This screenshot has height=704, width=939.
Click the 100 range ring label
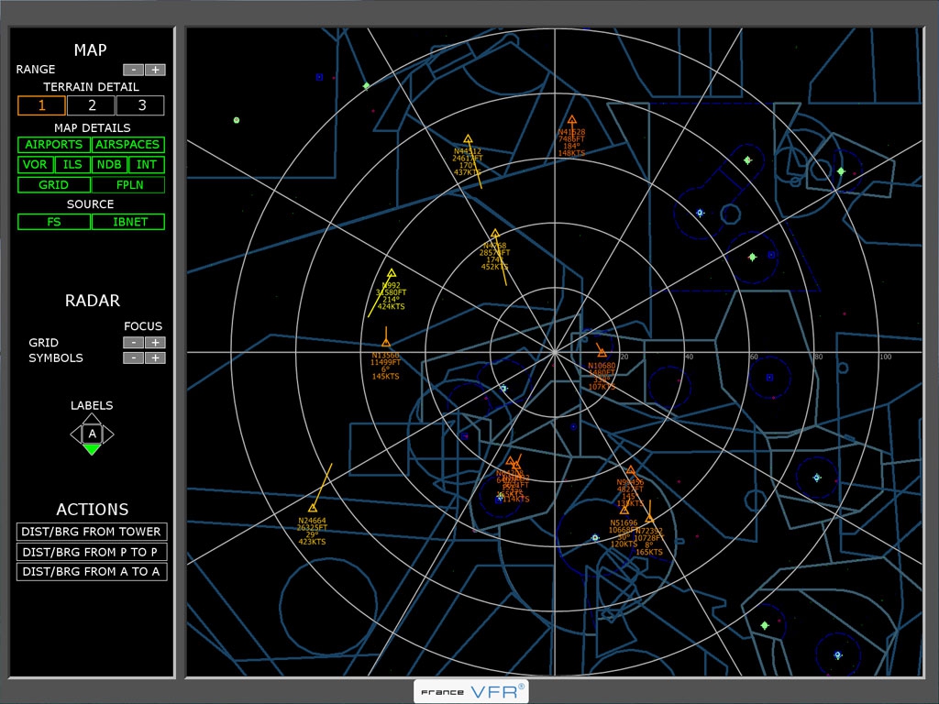885,357
